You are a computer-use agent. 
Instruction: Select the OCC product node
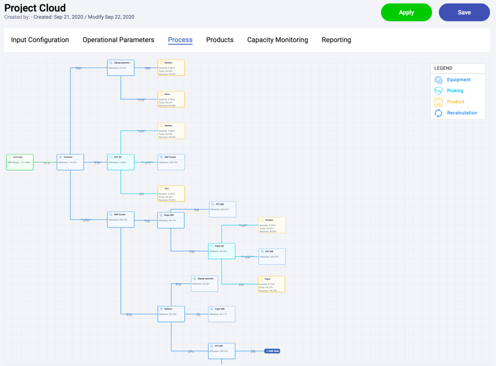click(171, 194)
